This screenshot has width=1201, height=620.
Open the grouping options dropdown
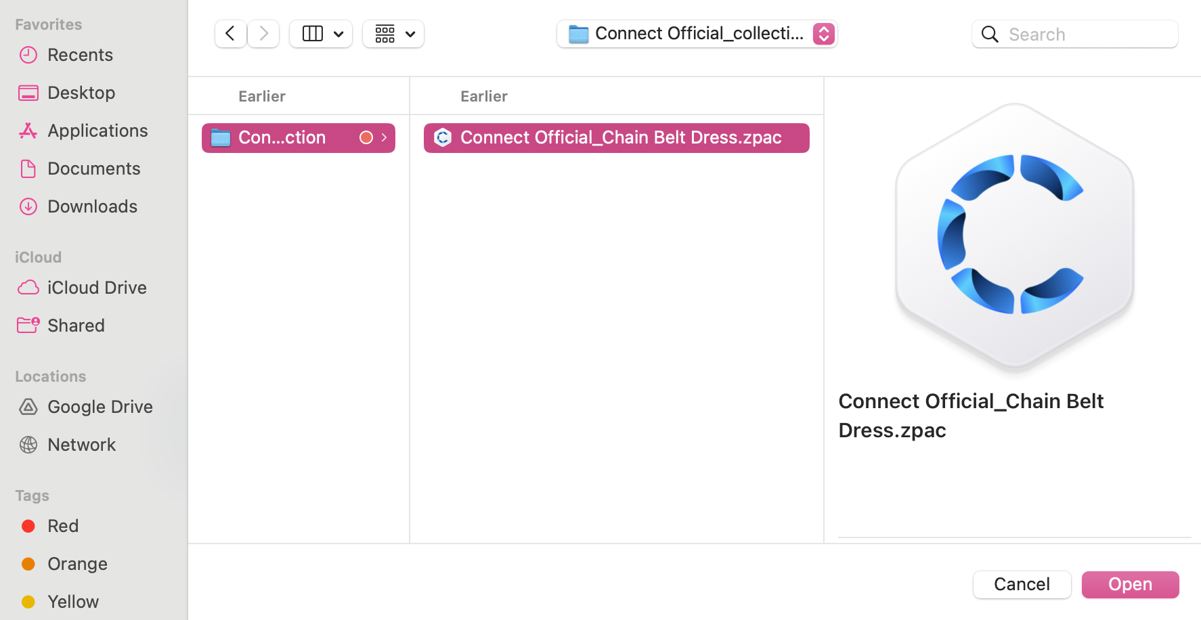[393, 33]
